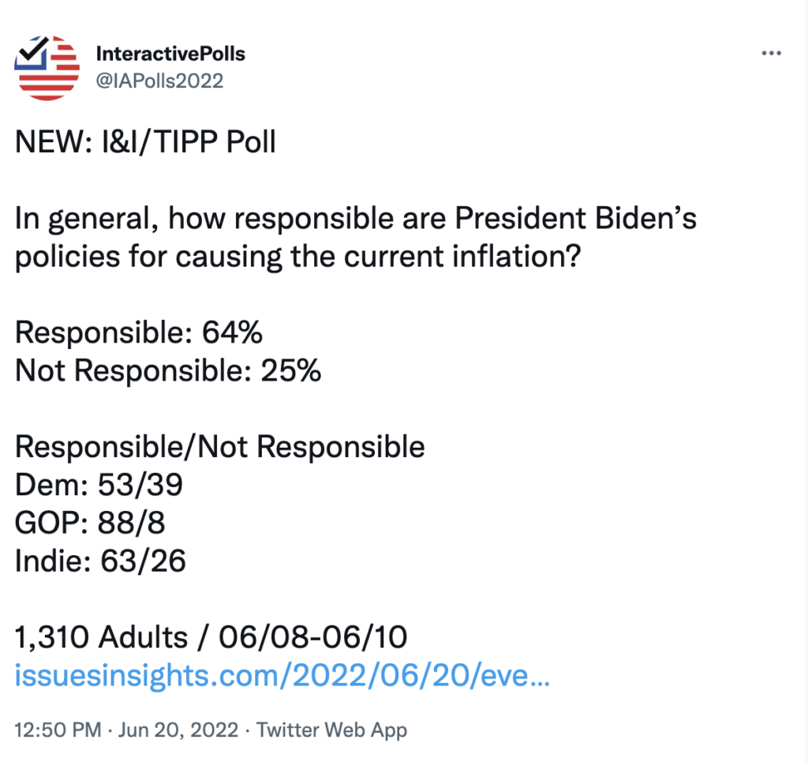808x762 pixels.
Task: Click the Twitter Web App source label
Action: tap(331, 730)
